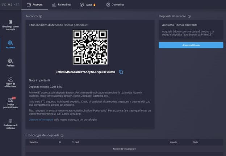
Task: Open the Preleva withdrawal sidebar icon
Action: 10,61
